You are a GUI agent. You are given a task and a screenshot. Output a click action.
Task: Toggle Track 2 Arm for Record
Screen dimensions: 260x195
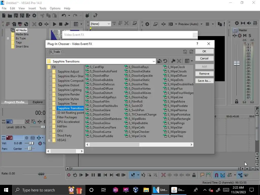[x=26, y=138]
